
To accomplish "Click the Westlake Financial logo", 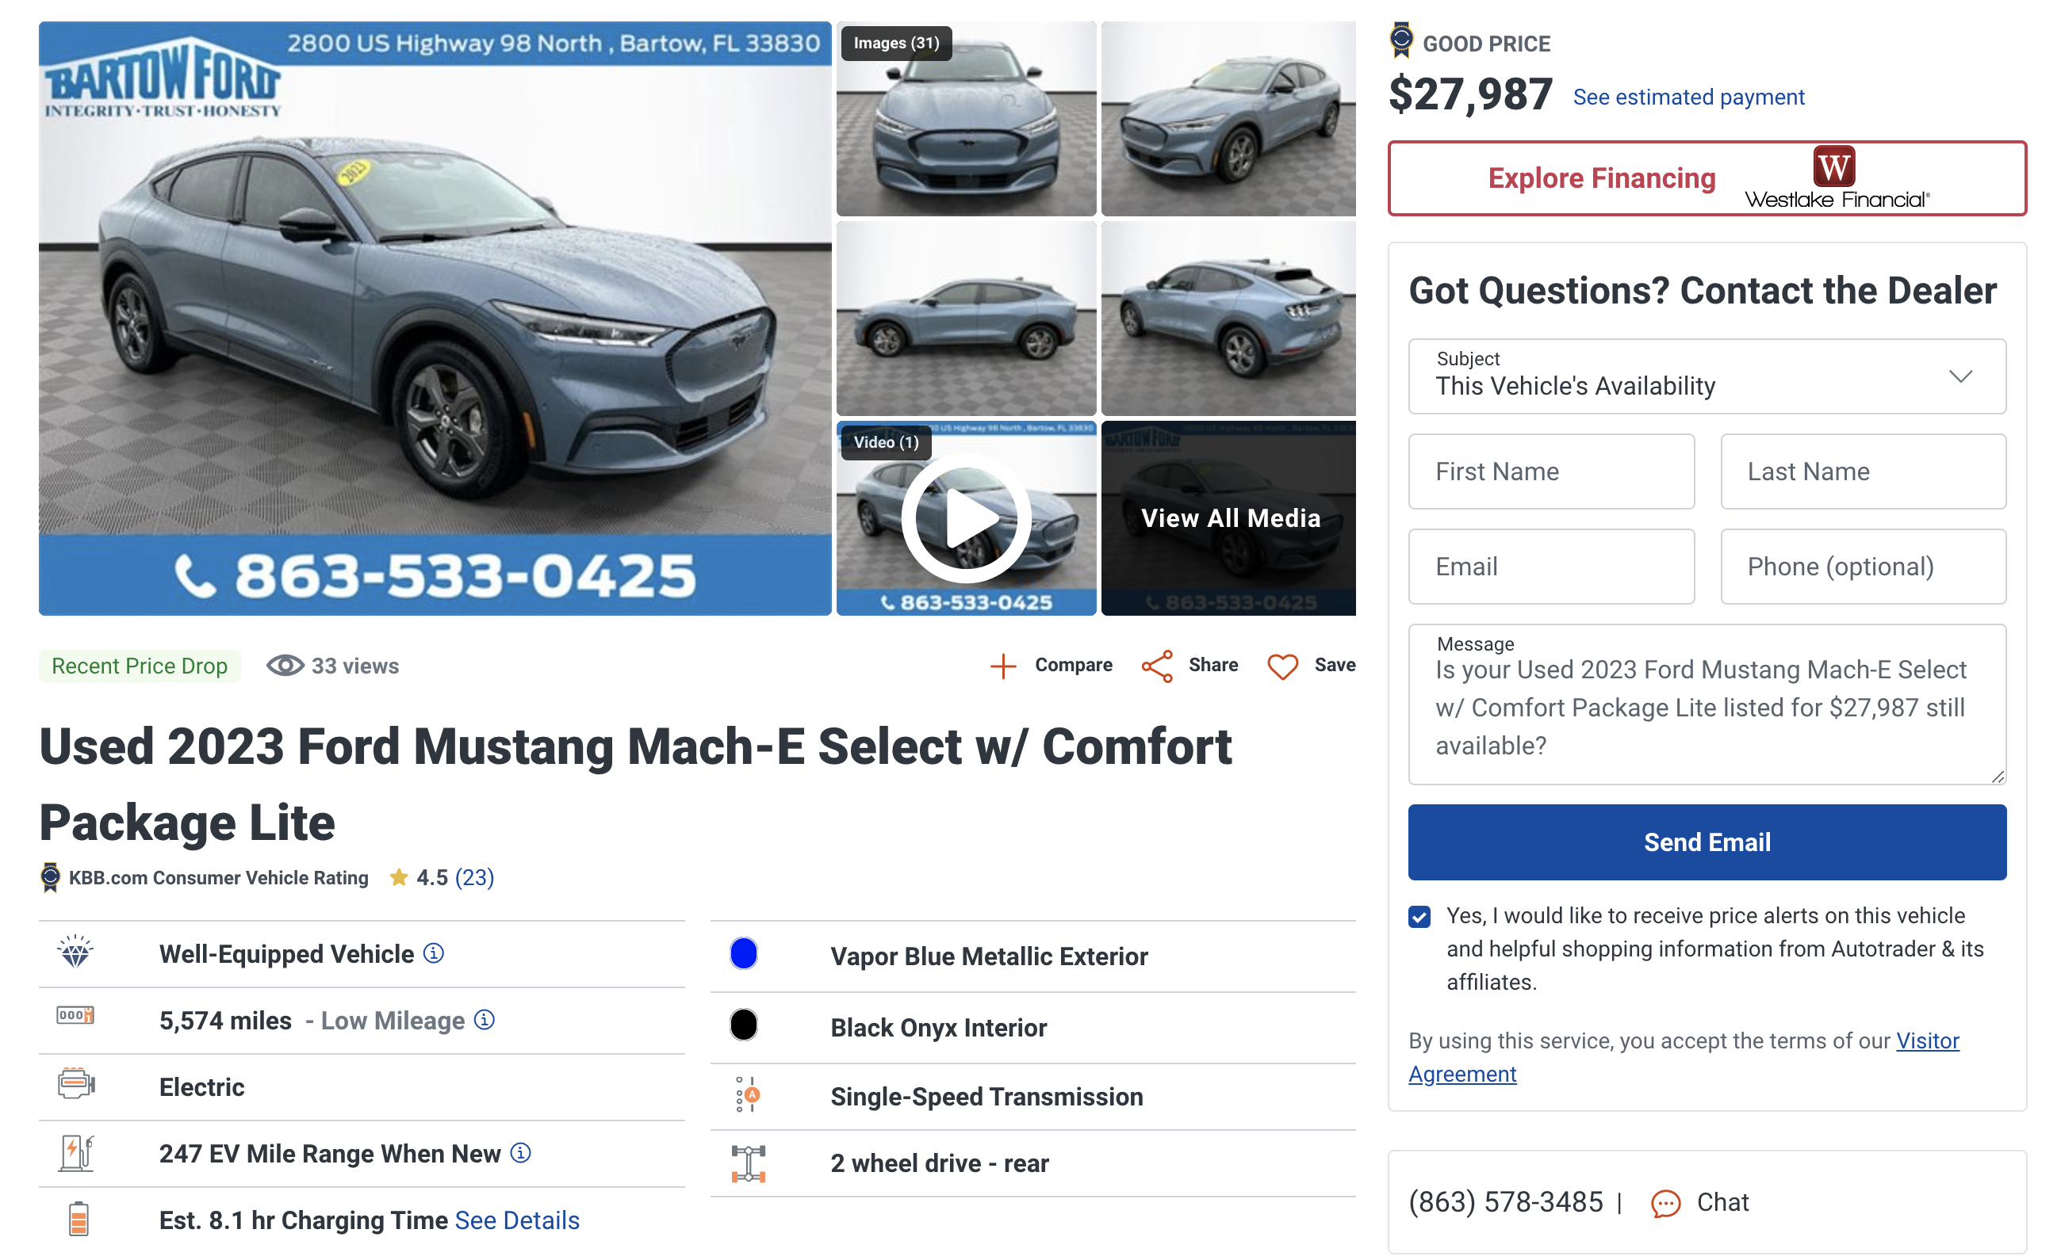I will 1837,178.
